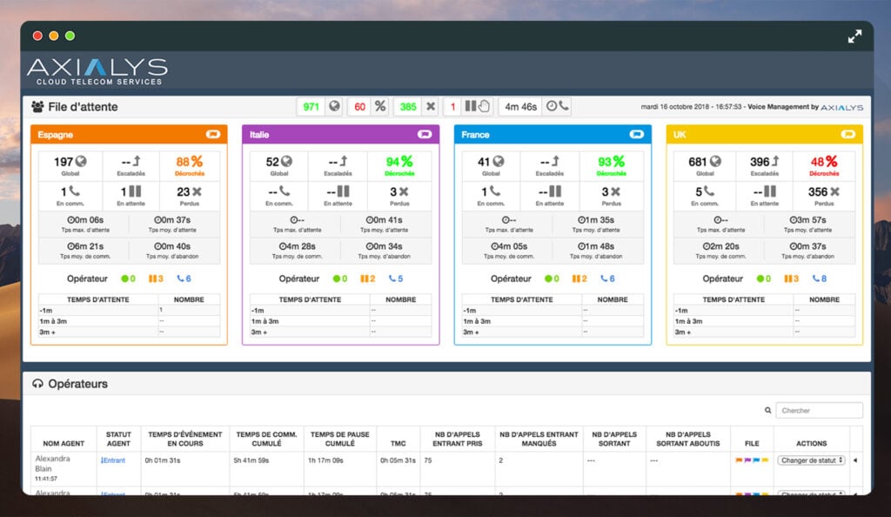Click the people icon next to File d'attente
Viewport: 891px width, 517px height.
37,107
